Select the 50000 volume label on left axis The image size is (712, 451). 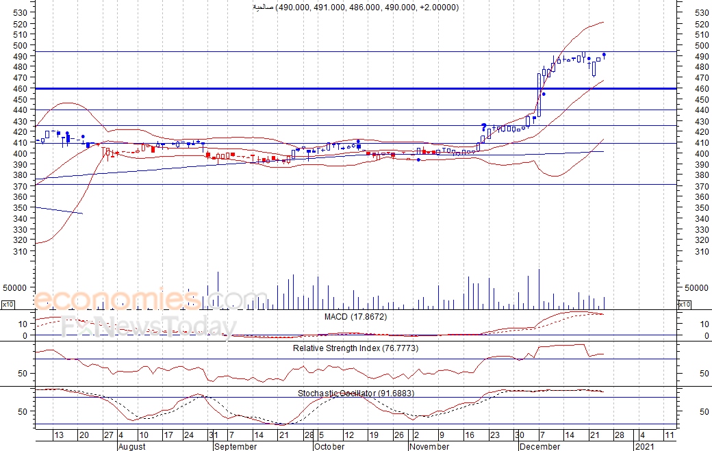[14, 287]
